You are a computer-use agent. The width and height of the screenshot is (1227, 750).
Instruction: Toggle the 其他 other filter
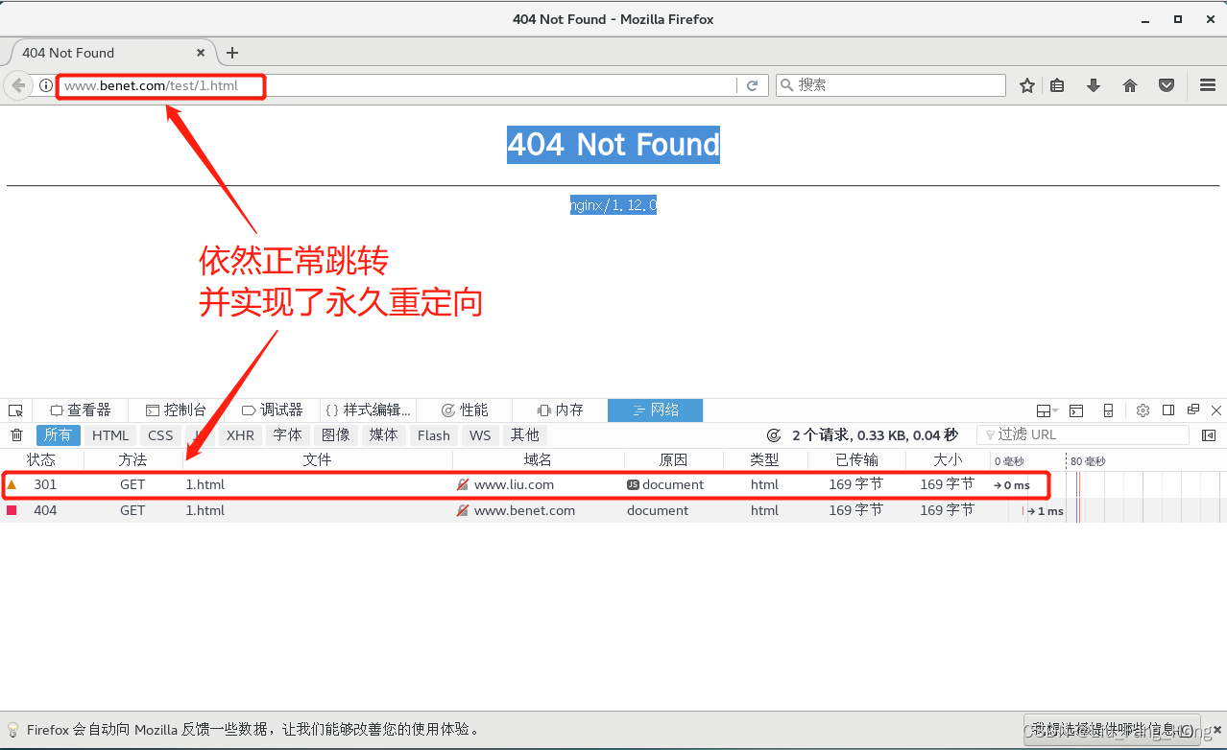[x=525, y=435]
